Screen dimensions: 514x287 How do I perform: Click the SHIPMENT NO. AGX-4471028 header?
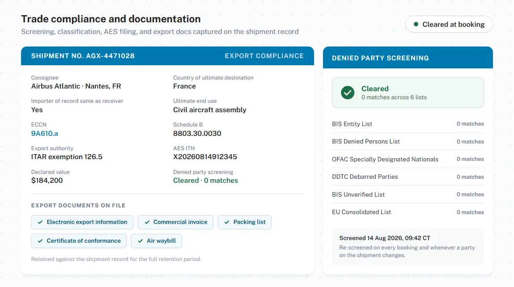tap(83, 56)
